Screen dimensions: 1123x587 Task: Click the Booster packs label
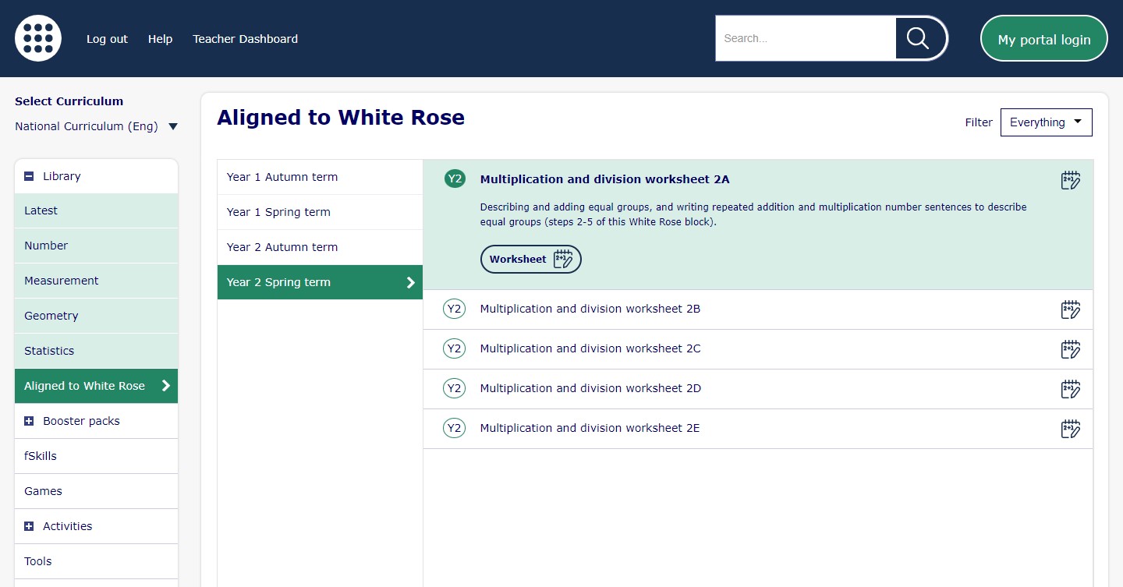tap(81, 421)
